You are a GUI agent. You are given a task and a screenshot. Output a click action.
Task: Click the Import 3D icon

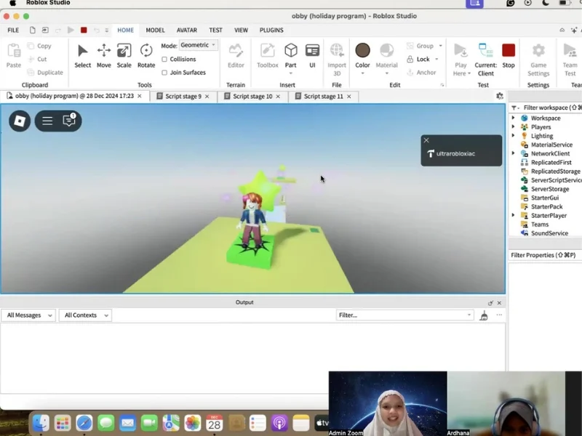[x=337, y=51]
